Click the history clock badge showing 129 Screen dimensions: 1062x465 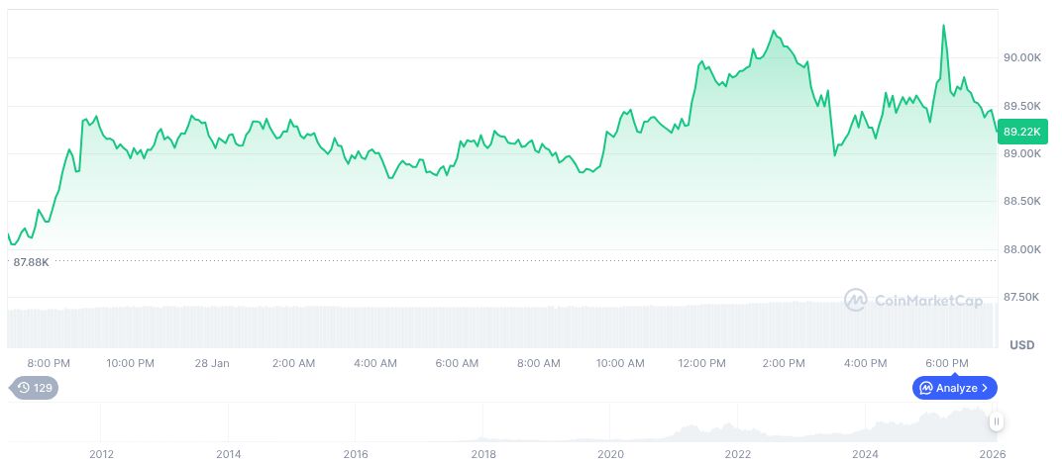pos(34,388)
